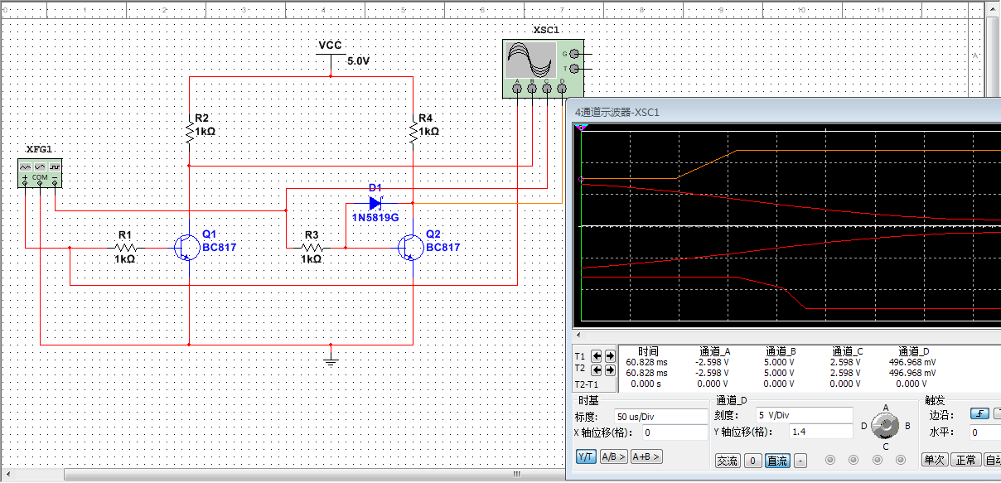Screen dimensions: 1001x483
Task: Click the Y 轴位移 offset field
Action: pos(820,432)
